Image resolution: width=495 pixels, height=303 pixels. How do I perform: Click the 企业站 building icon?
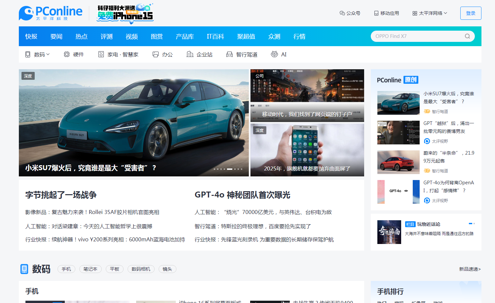point(190,54)
